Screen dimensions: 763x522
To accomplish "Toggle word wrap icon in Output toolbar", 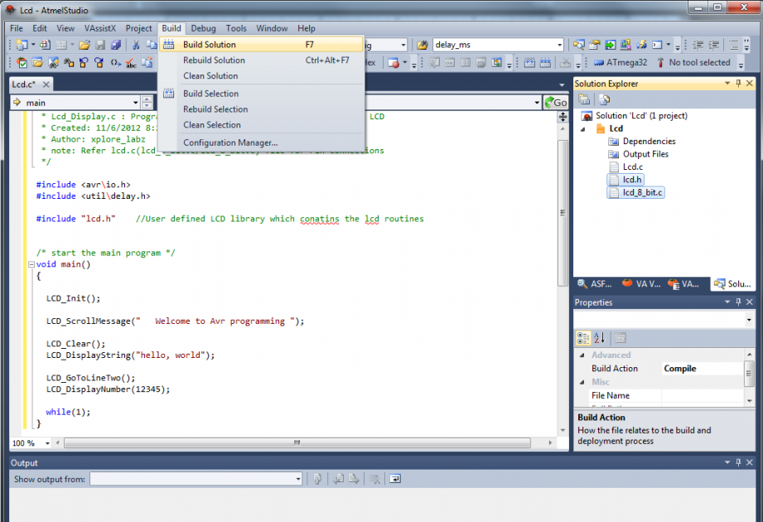I will (x=394, y=479).
